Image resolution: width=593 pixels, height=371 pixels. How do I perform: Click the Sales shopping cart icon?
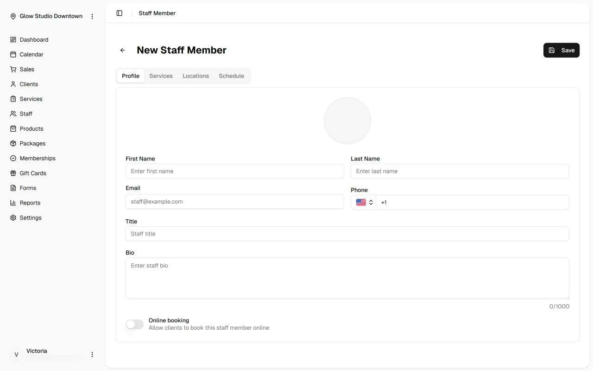(13, 70)
